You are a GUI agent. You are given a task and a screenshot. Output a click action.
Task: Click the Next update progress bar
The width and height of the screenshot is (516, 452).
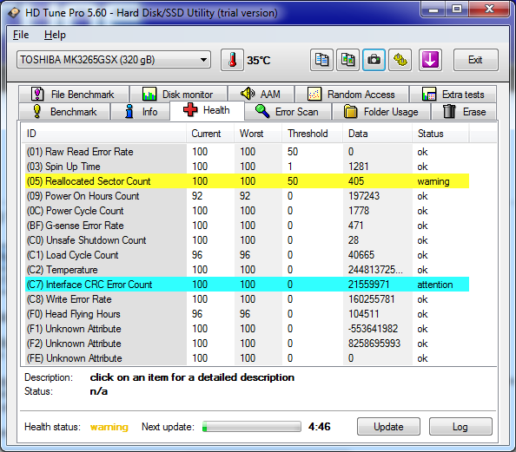(x=252, y=427)
